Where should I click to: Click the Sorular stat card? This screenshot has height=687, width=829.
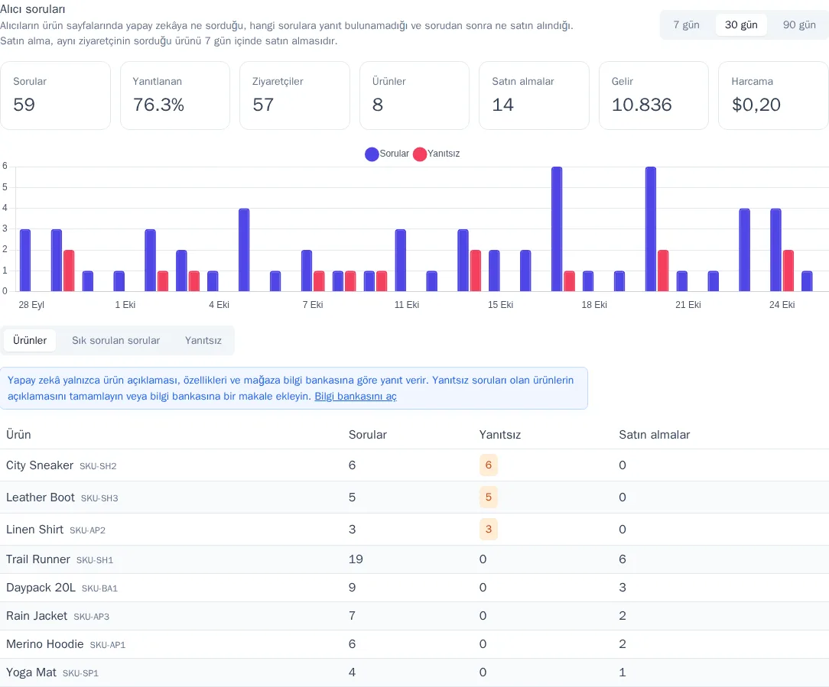tap(56, 96)
